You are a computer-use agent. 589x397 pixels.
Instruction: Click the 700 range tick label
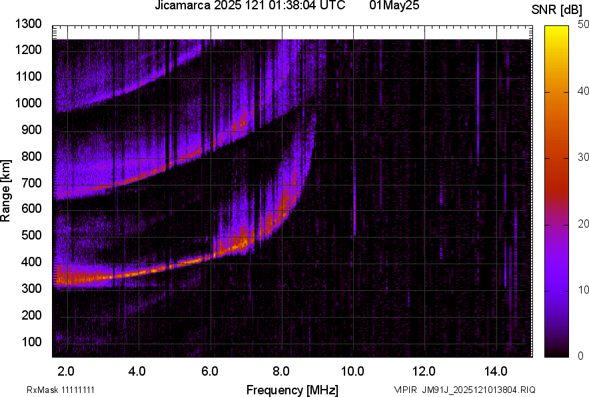31,183
